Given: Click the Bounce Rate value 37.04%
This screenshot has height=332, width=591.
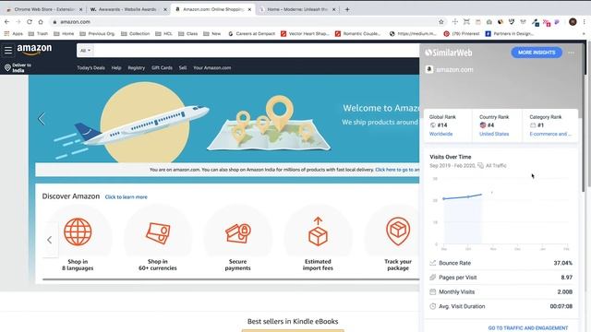Looking at the screenshot, I should pos(562,263).
